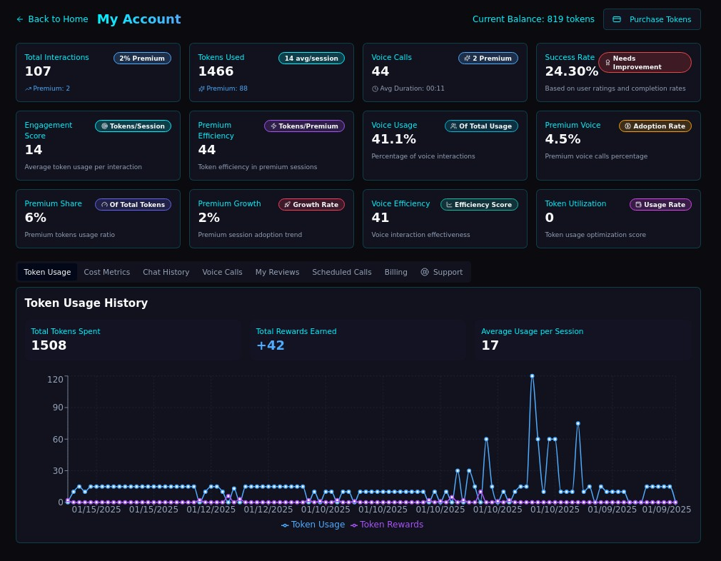Select the Scheduled Calls tab
The image size is (721, 561).
[x=341, y=272]
